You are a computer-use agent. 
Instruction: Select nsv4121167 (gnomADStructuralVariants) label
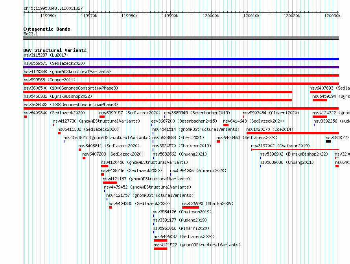pyautogui.click(x=146, y=179)
